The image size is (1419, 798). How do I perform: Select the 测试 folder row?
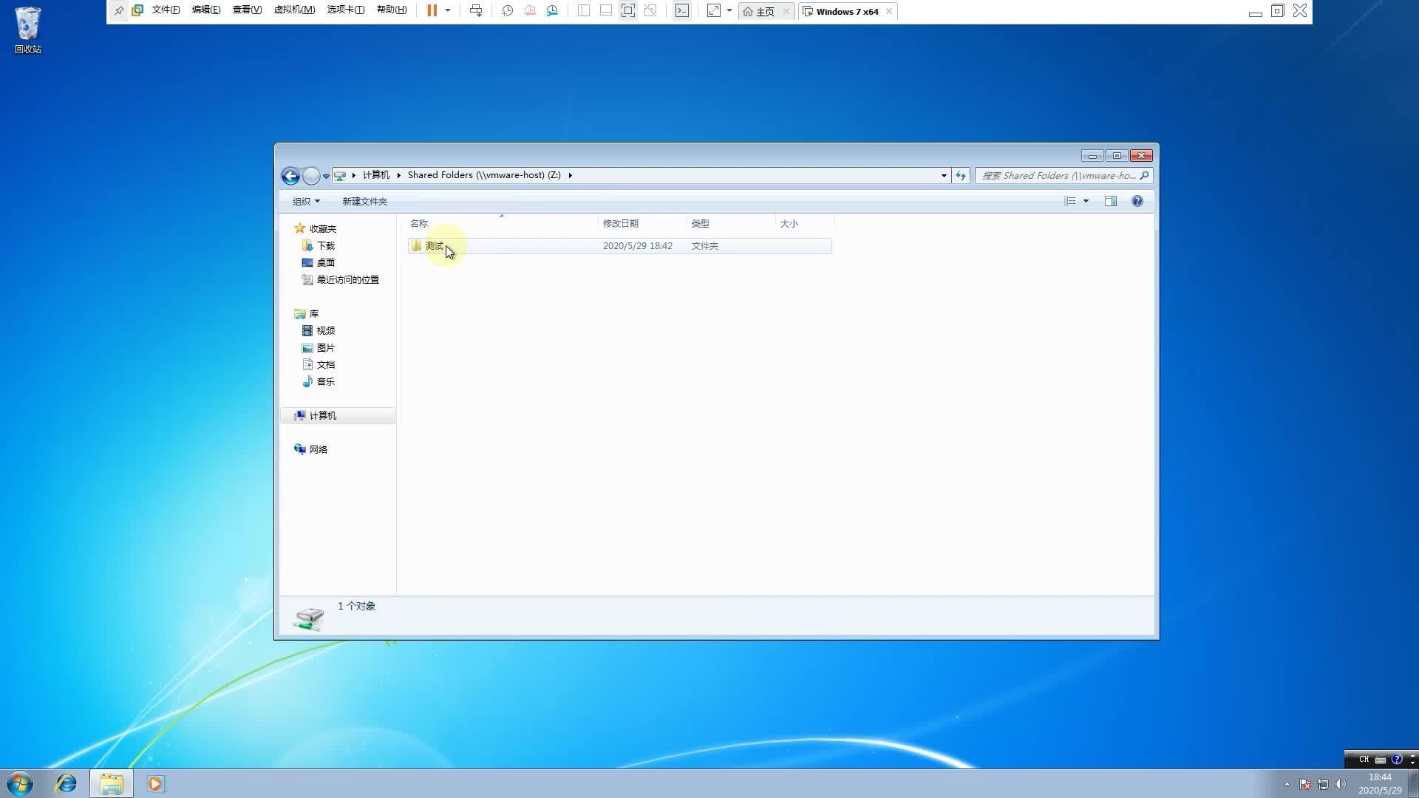coord(619,246)
